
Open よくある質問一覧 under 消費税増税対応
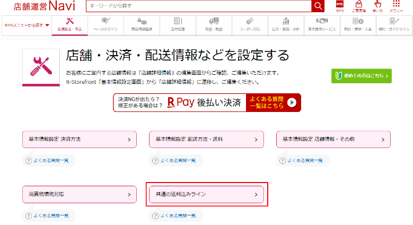[x=49, y=216]
